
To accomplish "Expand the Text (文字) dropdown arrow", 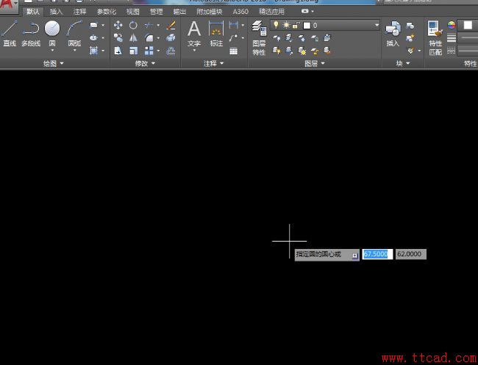I will pos(194,50).
